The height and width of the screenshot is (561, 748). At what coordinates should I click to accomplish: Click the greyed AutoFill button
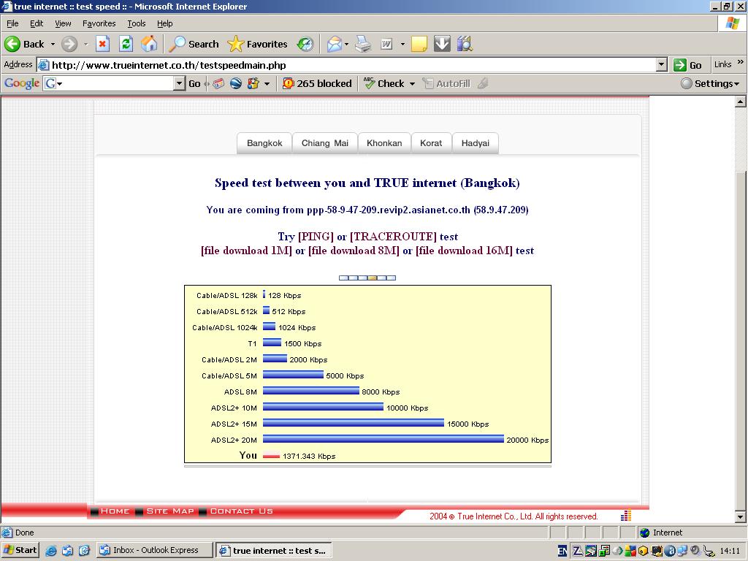[447, 84]
